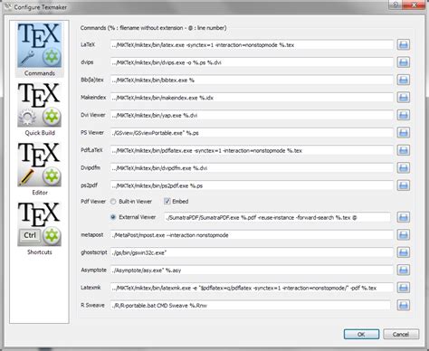Click into the Latexmk command field
The width and height of the screenshot is (429, 351).
coord(252,288)
